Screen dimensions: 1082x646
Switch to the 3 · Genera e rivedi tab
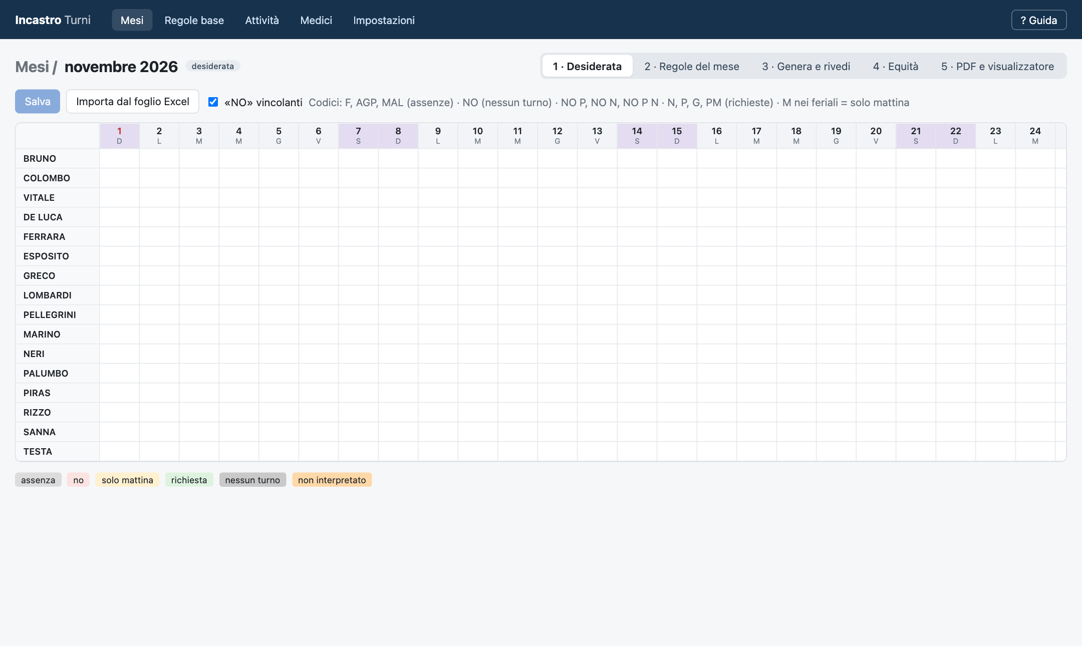[806, 66]
